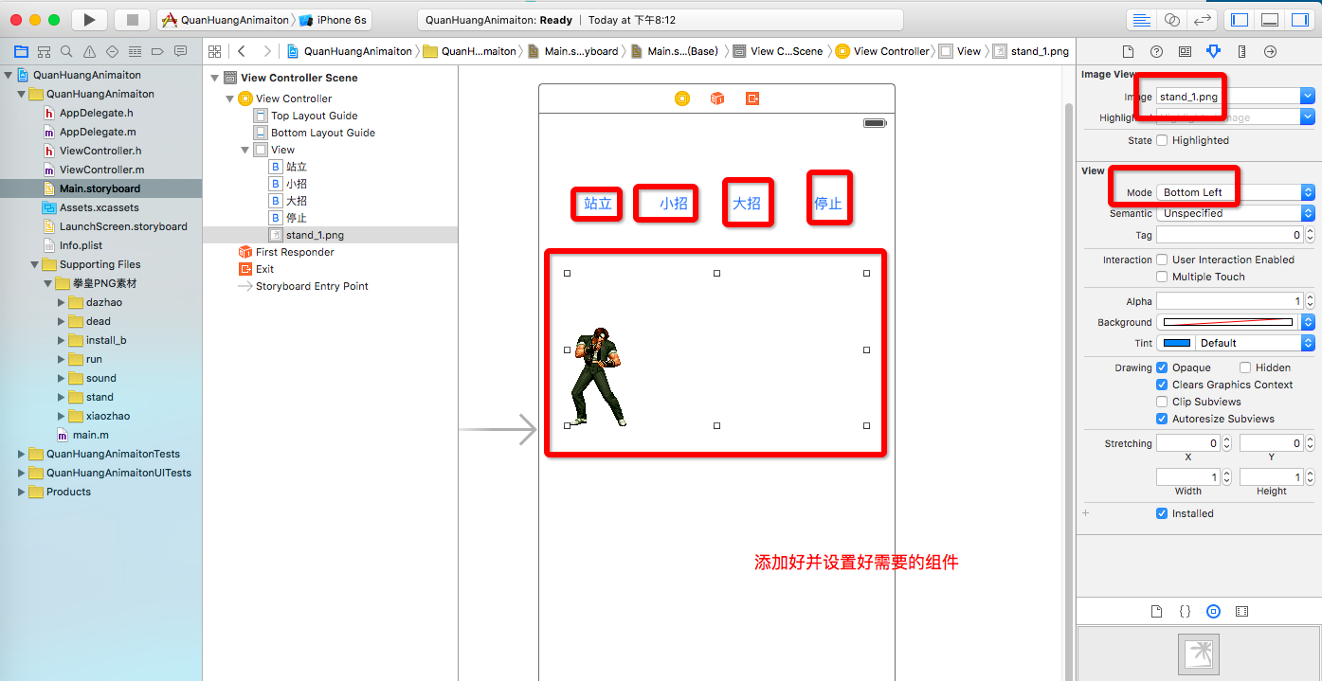This screenshot has width=1322, height=681.
Task: Click the blue Tint color swatch
Action: (1176, 343)
